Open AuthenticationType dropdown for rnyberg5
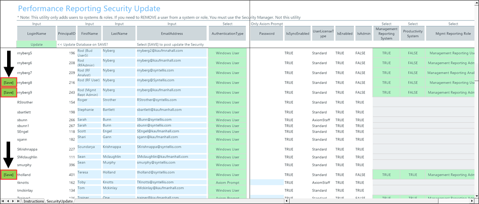 click(227, 53)
